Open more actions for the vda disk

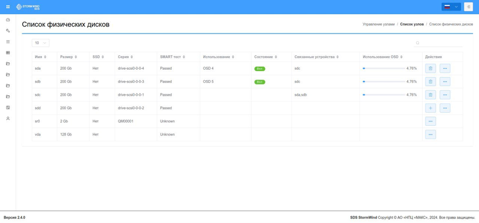click(x=430, y=134)
